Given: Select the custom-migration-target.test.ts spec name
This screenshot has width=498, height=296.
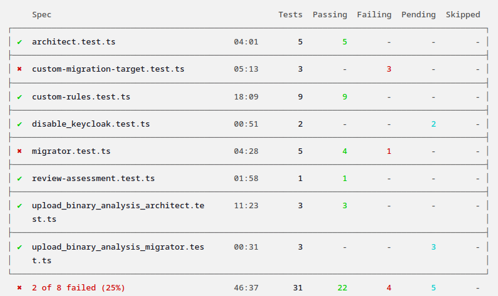Looking at the screenshot, I should pos(108,69).
